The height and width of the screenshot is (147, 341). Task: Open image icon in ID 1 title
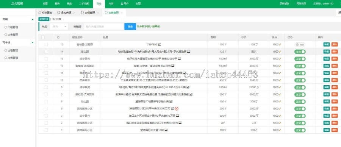(166, 130)
